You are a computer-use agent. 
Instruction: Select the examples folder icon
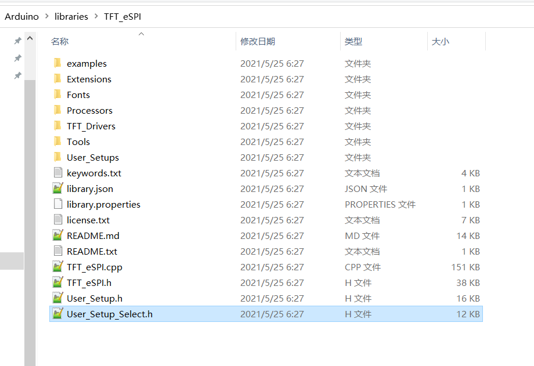(x=57, y=63)
